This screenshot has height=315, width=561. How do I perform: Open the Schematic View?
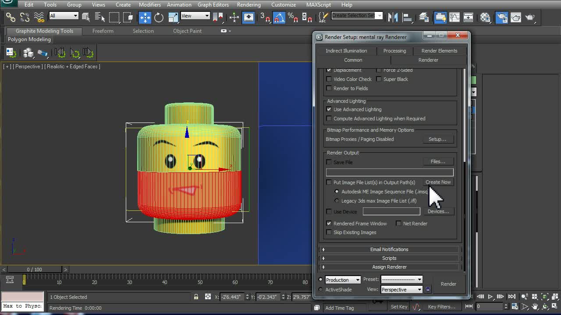469,17
